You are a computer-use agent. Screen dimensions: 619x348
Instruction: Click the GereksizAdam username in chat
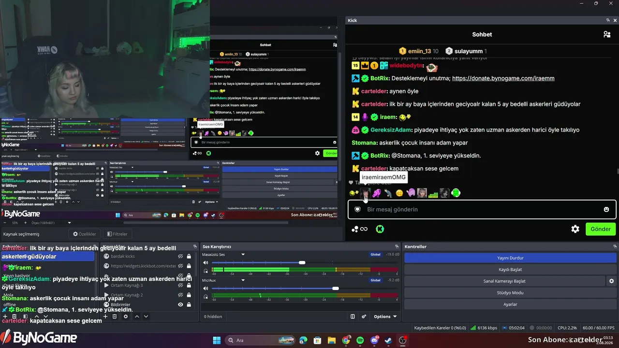(391, 130)
